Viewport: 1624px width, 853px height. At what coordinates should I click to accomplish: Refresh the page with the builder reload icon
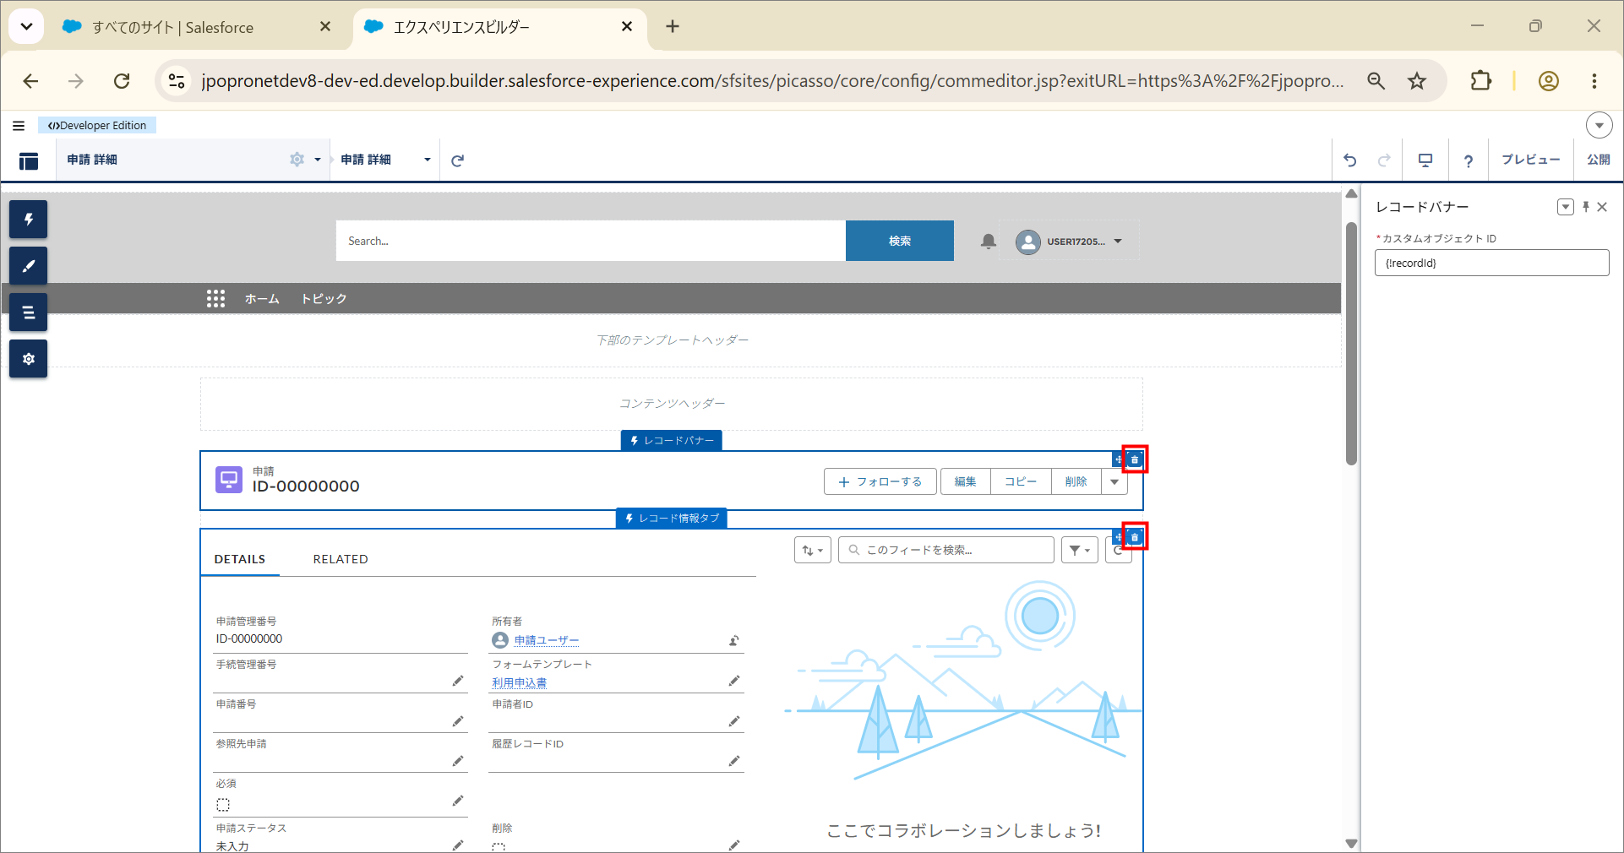coord(458,160)
